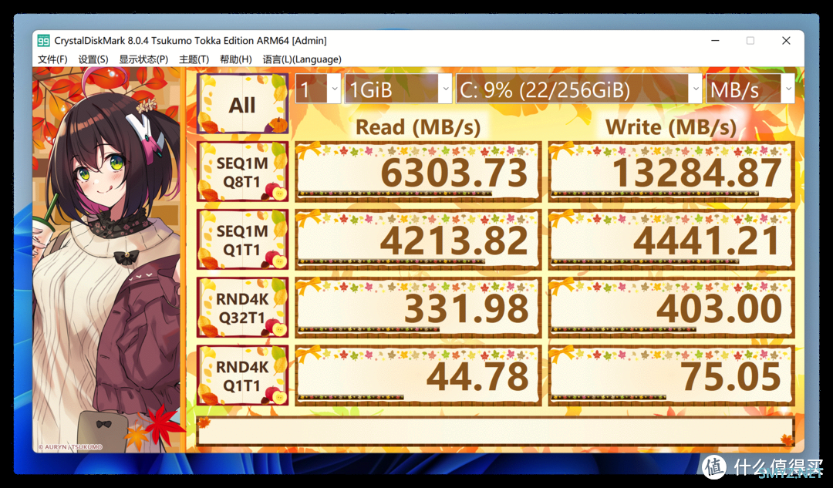Expand the 1GiB test size dropdown
The image size is (833, 488).
pos(398,89)
